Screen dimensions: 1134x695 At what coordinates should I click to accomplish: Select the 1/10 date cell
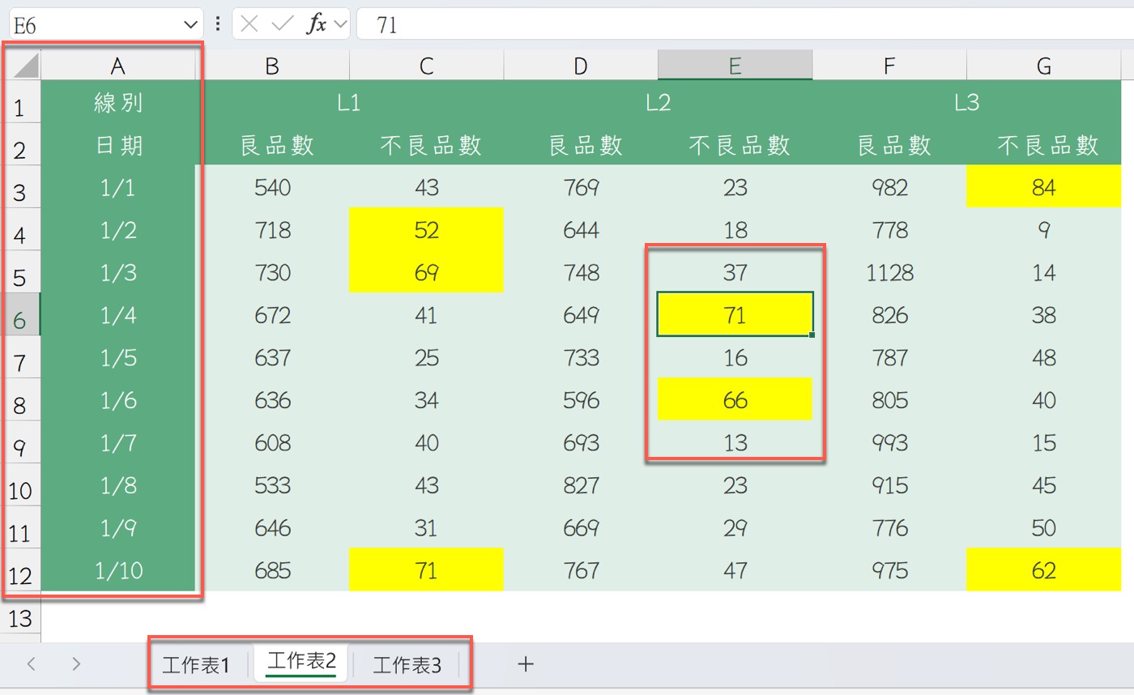click(118, 570)
